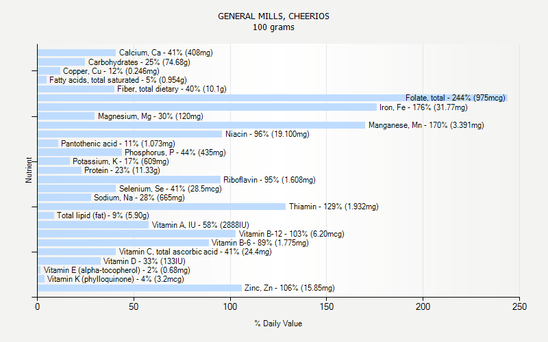Click the Vitamin A, IU - 58% label
The image size is (548, 342).
[x=200, y=225]
